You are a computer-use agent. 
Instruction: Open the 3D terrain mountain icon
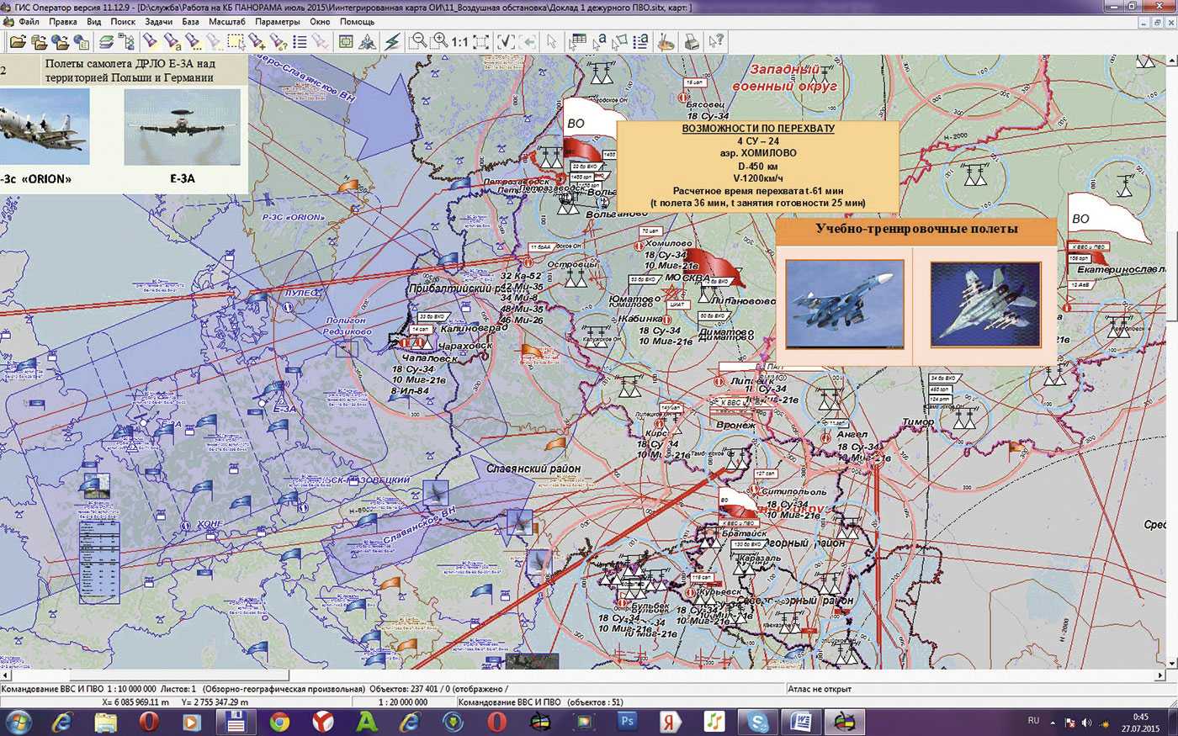pyautogui.click(x=367, y=41)
